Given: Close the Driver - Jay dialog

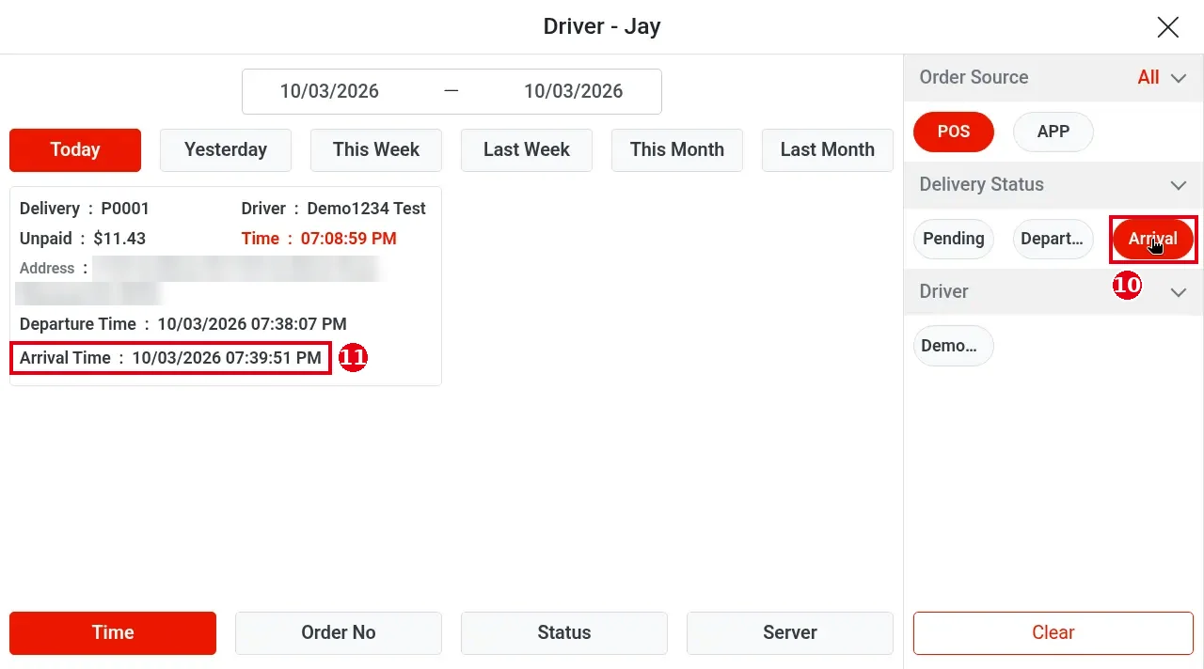Looking at the screenshot, I should click(1167, 27).
